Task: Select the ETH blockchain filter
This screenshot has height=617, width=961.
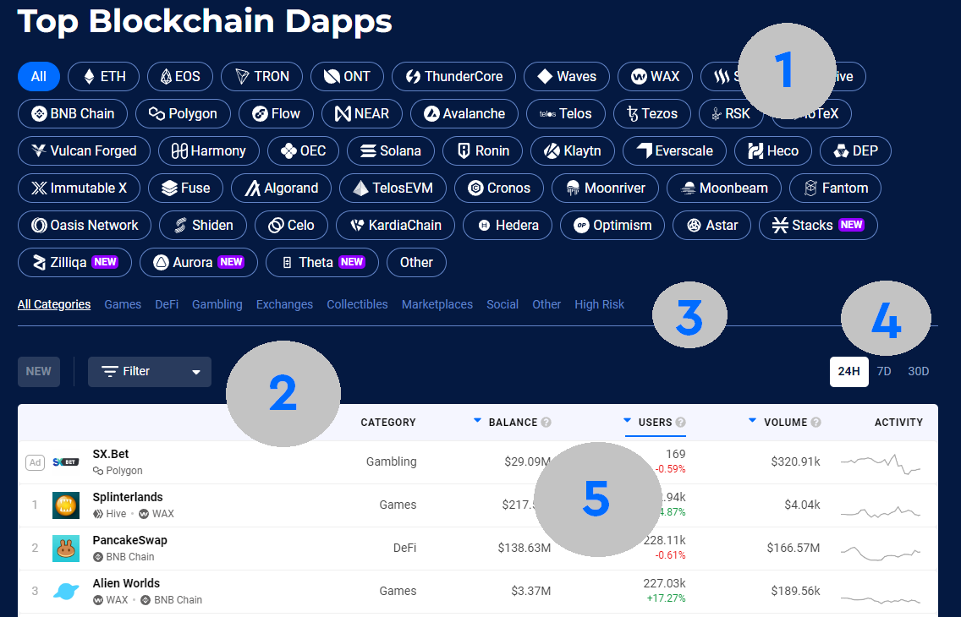Action: 103,76
